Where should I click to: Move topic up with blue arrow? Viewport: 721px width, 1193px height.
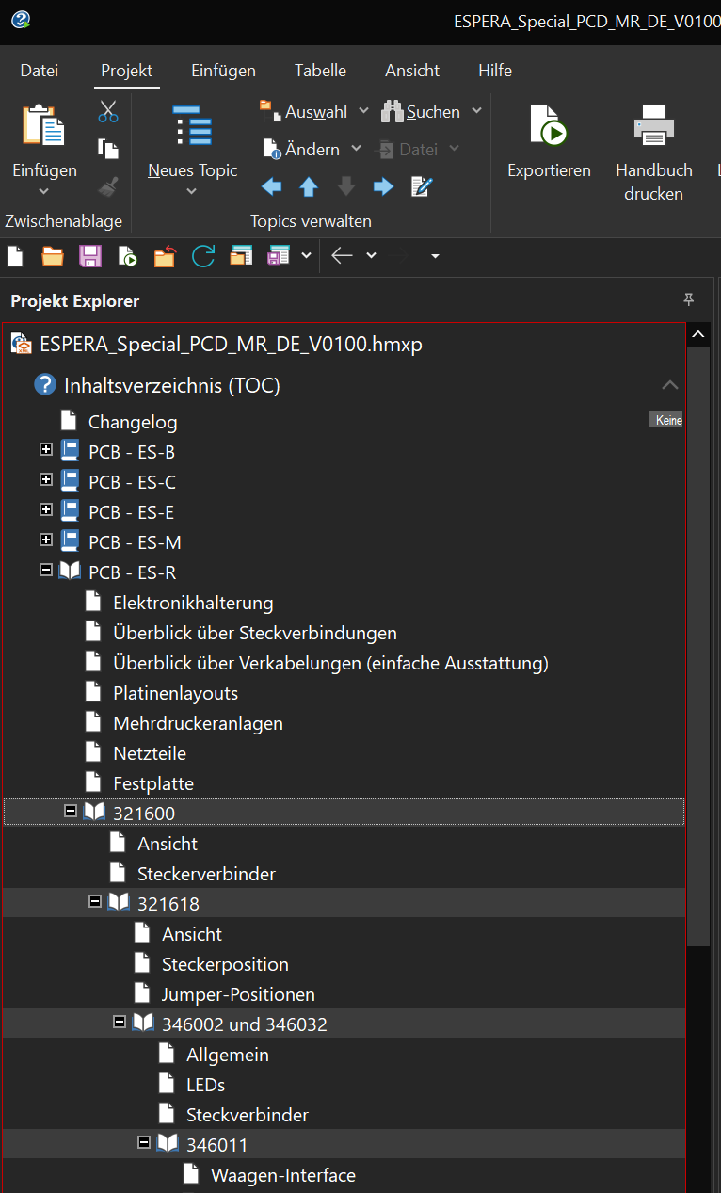(309, 186)
